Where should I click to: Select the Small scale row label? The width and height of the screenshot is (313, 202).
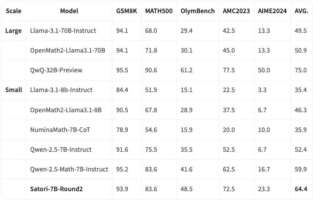click(14, 90)
